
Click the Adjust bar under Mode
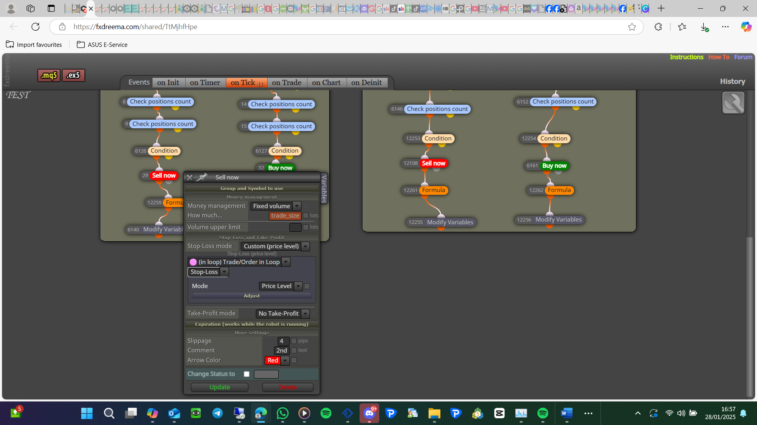point(252,296)
